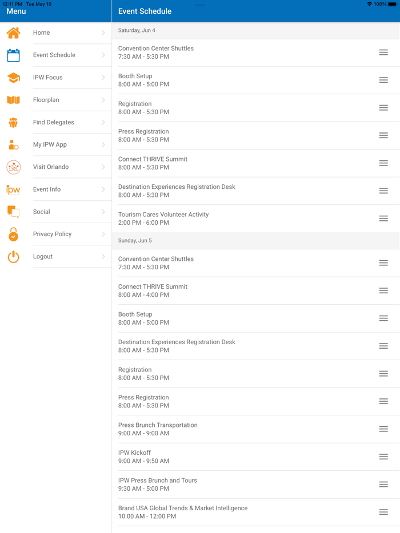Tap the hamburger icon for Saturday Booth Setup
The width and height of the screenshot is (400, 533).
[x=383, y=80]
